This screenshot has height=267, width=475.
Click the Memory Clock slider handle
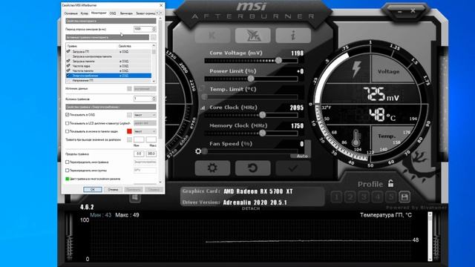263,133
